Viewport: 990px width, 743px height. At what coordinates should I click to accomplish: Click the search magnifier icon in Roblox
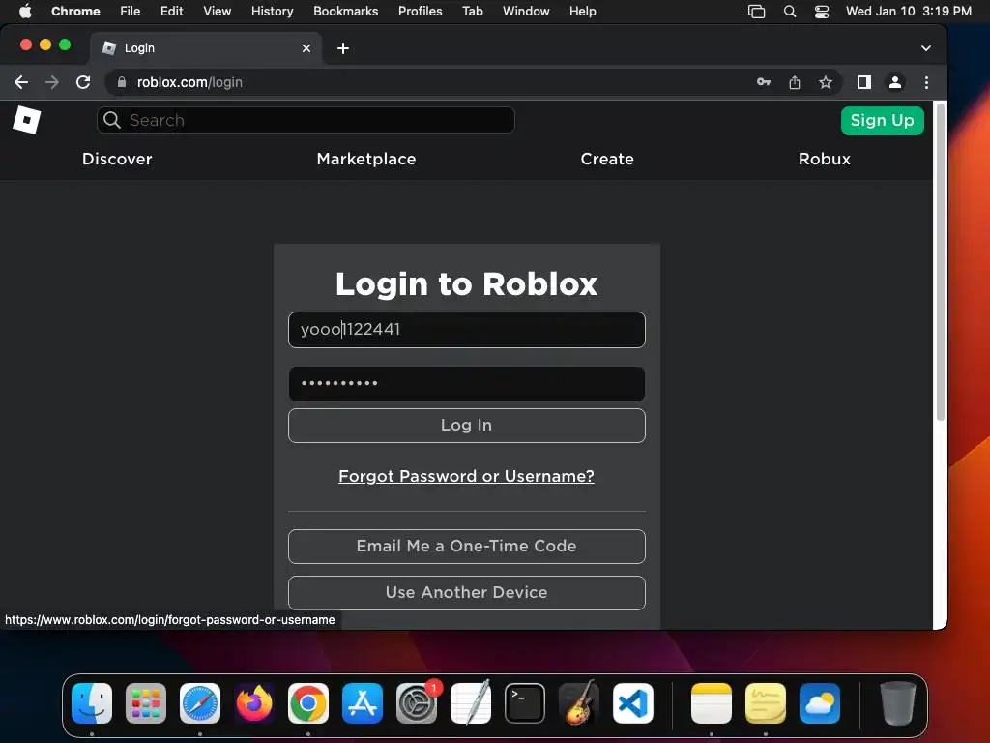pyautogui.click(x=112, y=120)
